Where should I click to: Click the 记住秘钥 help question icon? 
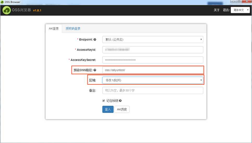120,101
